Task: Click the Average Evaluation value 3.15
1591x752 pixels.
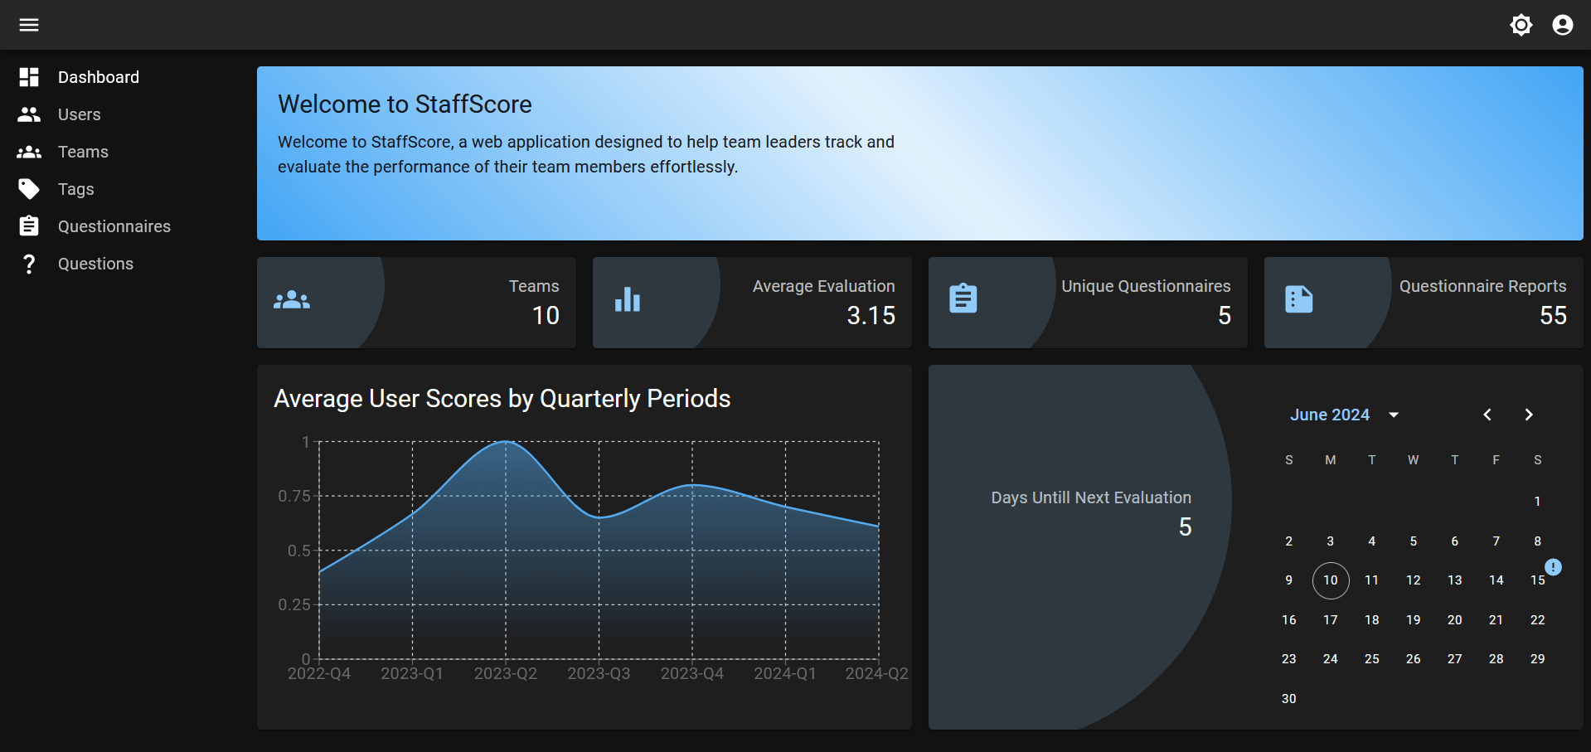Action: pos(871,316)
